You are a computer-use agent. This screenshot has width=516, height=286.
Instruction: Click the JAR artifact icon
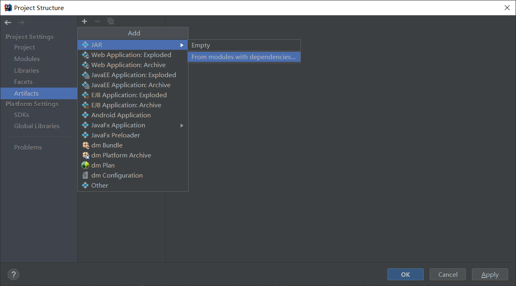pos(85,45)
